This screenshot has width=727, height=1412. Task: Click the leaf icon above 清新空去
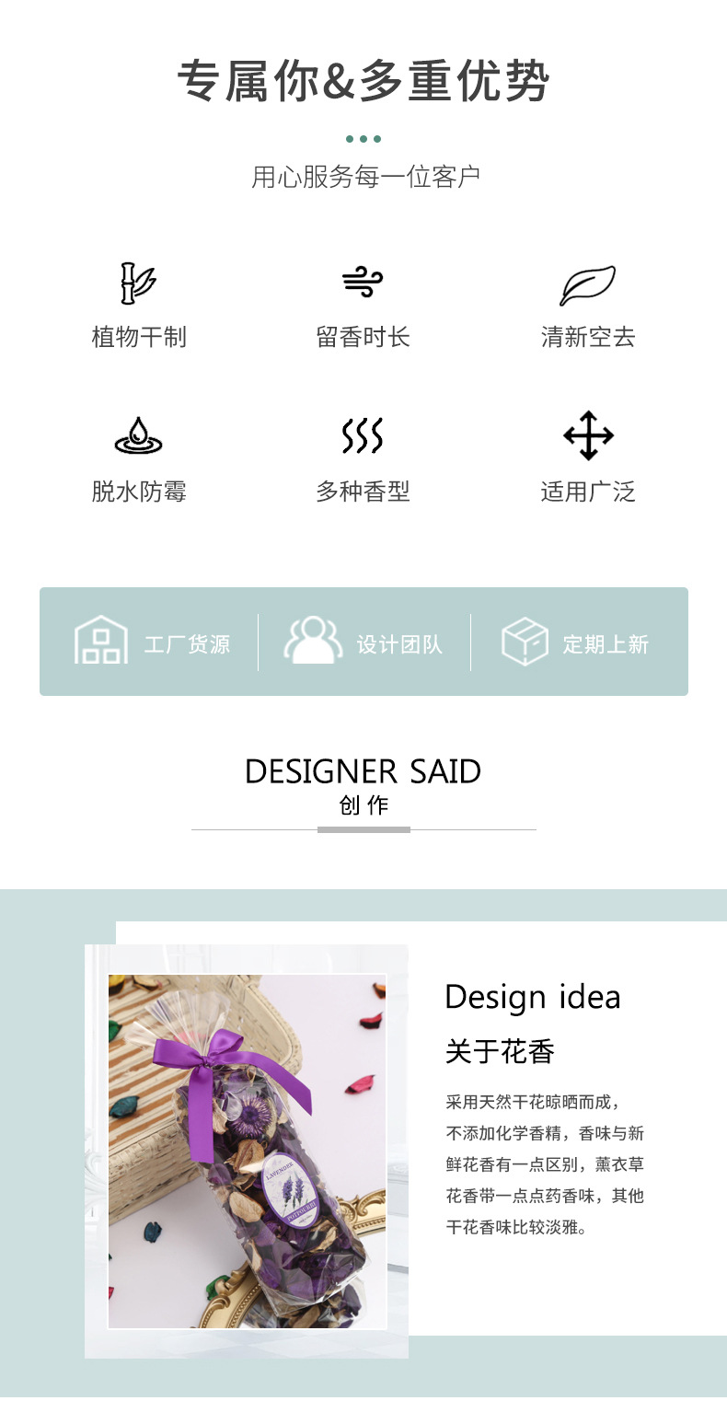(587, 285)
